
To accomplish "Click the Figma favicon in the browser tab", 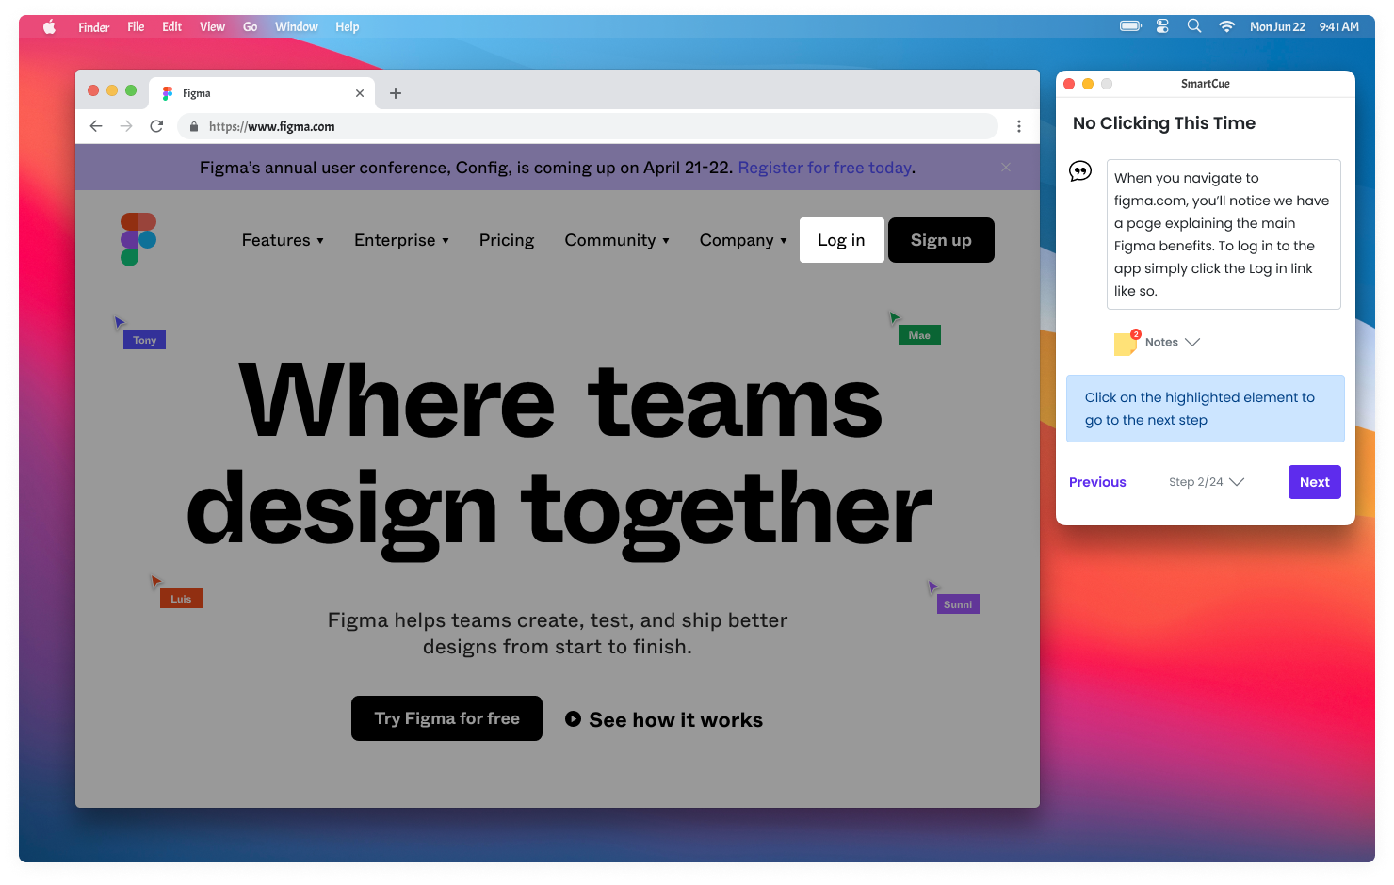I will [168, 93].
